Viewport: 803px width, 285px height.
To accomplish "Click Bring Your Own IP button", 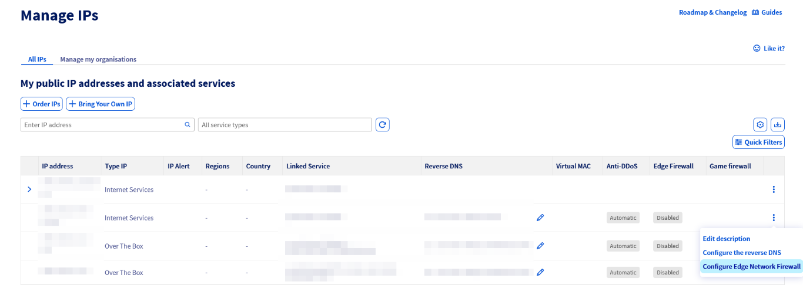I will pos(101,104).
